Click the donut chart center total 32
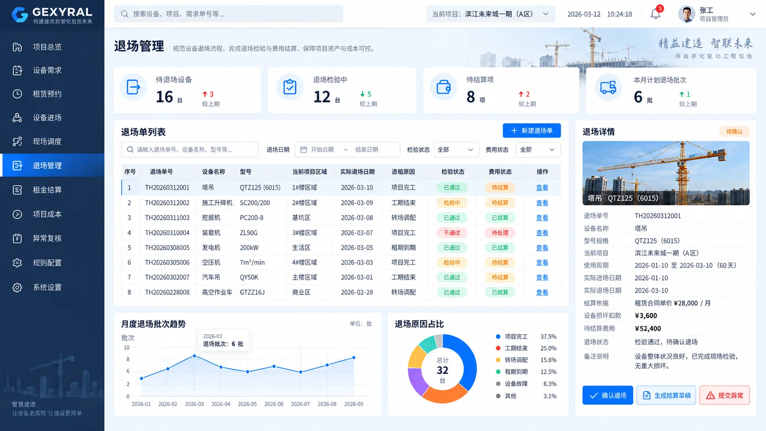The height and width of the screenshot is (431, 766). click(x=443, y=370)
